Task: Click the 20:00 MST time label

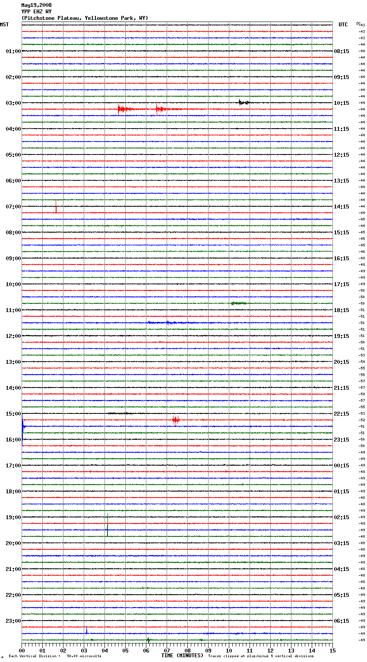Action: 13,543
